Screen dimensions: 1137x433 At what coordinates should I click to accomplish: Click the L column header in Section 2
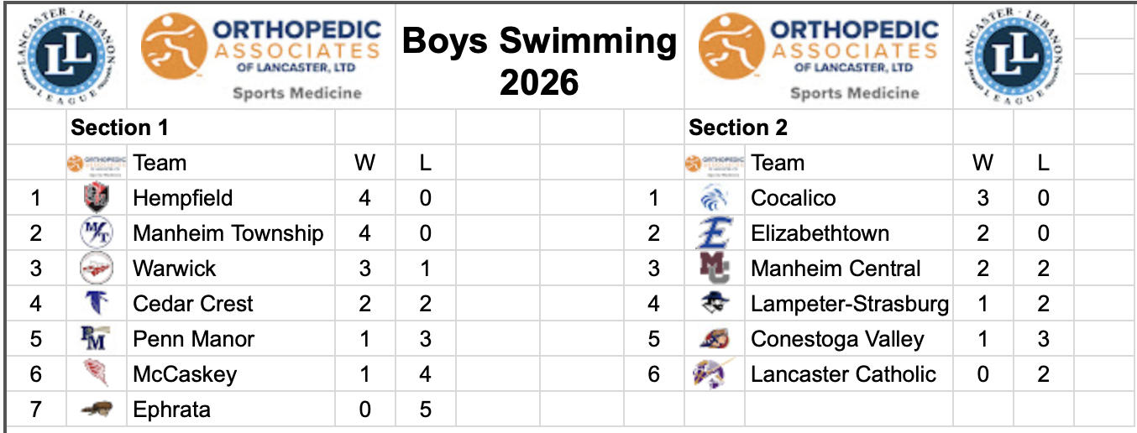[1043, 163]
